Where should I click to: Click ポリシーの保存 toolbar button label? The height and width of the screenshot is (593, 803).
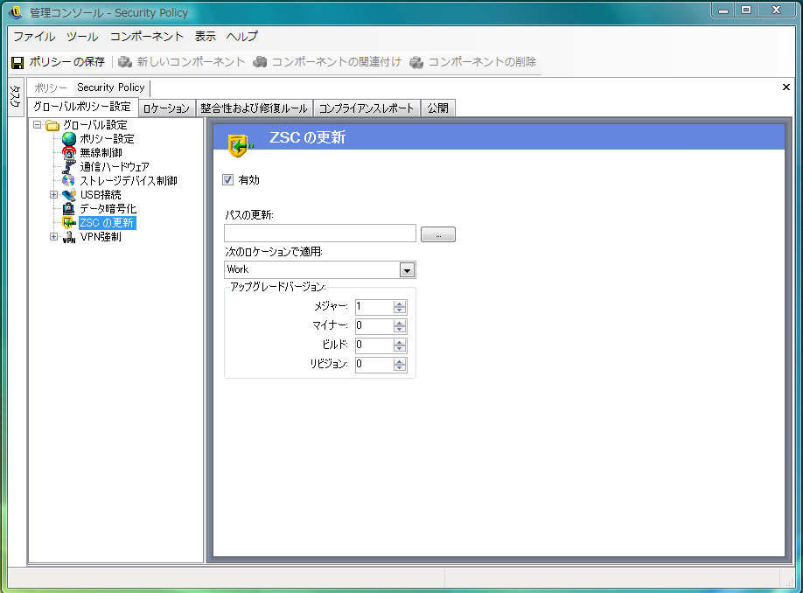[x=66, y=62]
